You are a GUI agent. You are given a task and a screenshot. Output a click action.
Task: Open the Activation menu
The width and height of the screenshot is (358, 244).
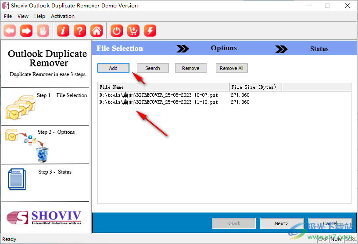tap(63, 16)
